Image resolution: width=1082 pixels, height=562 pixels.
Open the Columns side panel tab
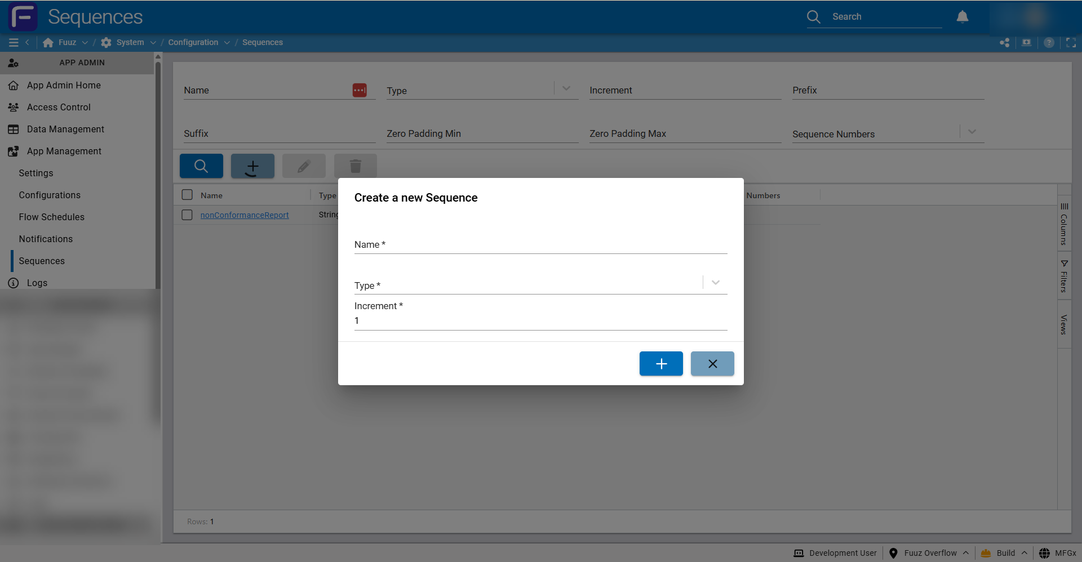(1064, 224)
